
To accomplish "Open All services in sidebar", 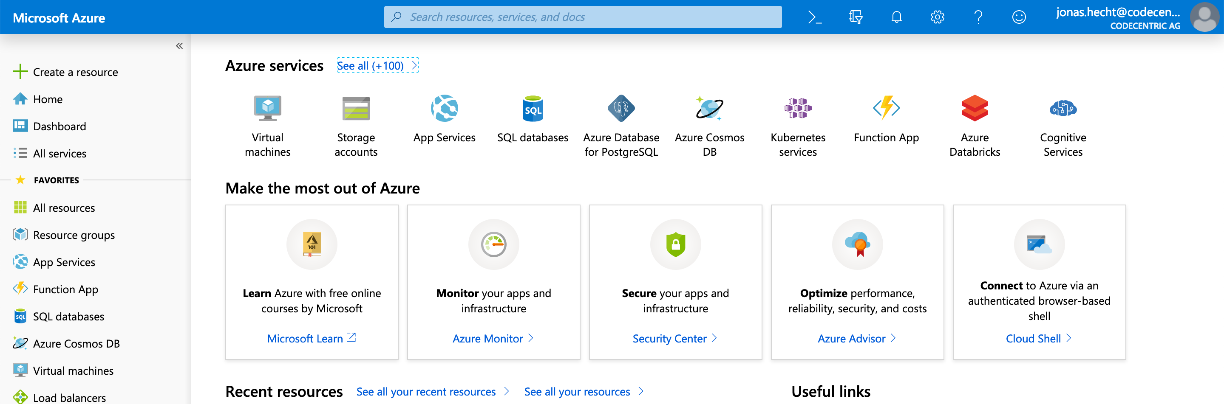I will point(50,153).
